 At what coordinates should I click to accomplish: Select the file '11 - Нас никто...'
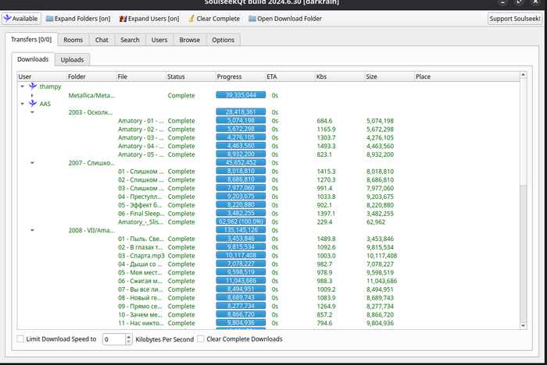(141, 323)
